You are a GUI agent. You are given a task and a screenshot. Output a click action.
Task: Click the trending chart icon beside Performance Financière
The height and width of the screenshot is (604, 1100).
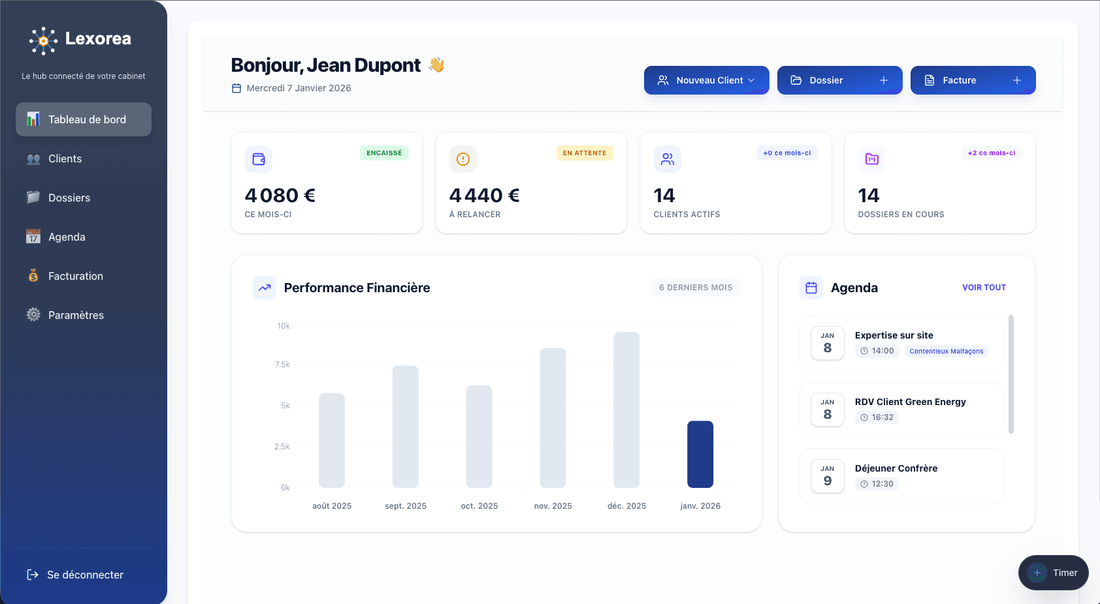click(x=265, y=287)
